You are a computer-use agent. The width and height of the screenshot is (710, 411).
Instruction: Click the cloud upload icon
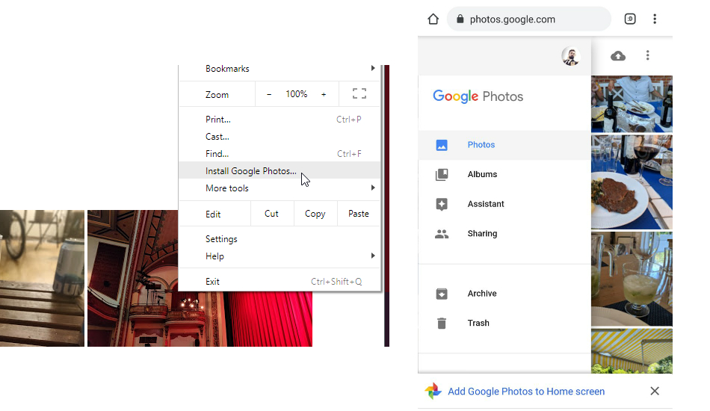tap(618, 56)
